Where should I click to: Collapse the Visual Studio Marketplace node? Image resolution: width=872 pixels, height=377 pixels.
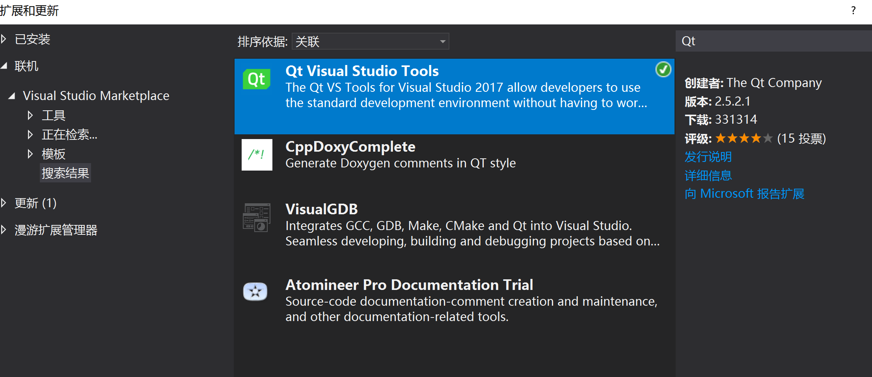(x=12, y=96)
